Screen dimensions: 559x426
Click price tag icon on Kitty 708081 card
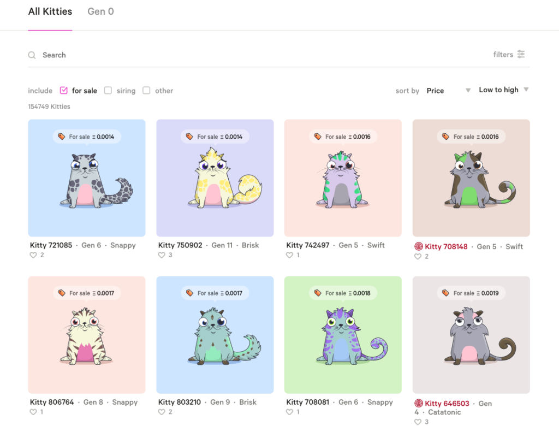[317, 293]
